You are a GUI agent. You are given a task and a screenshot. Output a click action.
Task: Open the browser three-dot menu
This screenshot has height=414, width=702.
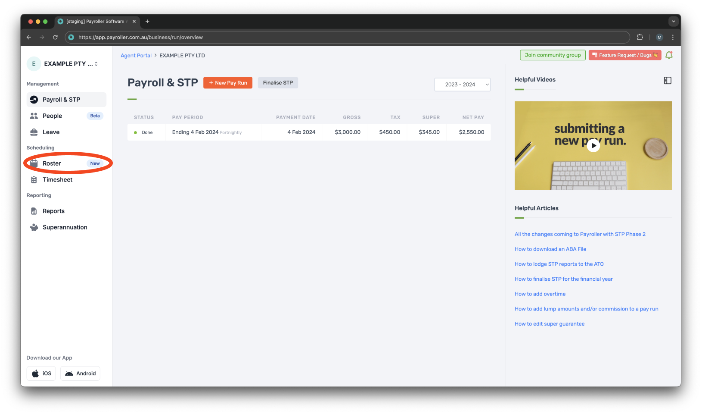pyautogui.click(x=673, y=38)
